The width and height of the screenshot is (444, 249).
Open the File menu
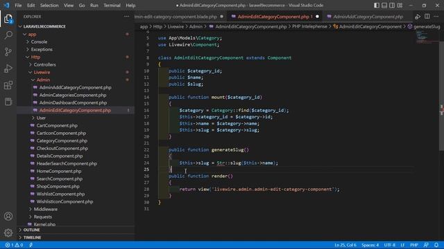[18, 6]
